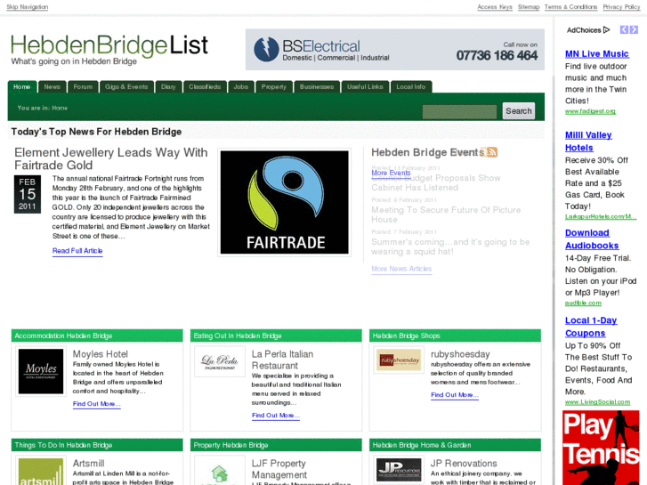Click the Eating Out In Hebden Bridge header
The width and height of the screenshot is (647, 485).
pyautogui.click(x=276, y=335)
